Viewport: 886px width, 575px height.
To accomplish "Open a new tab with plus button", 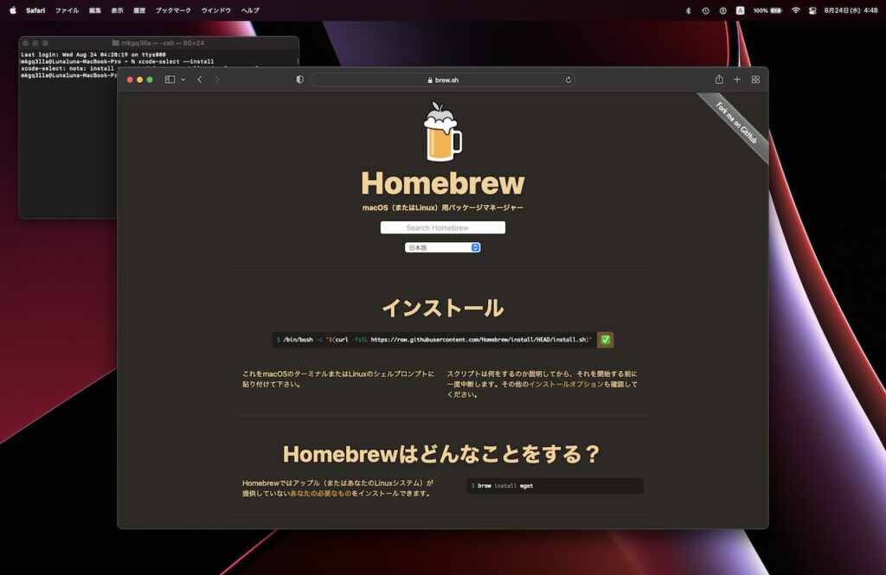I will (737, 80).
